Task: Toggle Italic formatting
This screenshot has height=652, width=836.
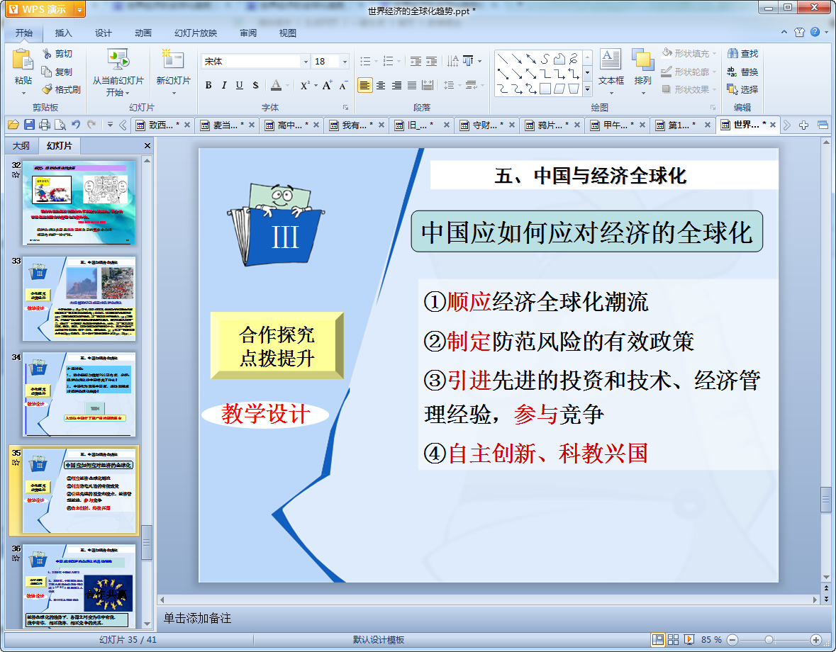Action: coord(224,85)
